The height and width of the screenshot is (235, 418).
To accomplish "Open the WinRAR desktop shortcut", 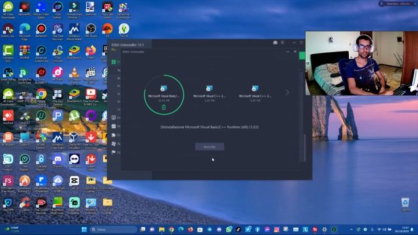I will [x=25, y=52].
